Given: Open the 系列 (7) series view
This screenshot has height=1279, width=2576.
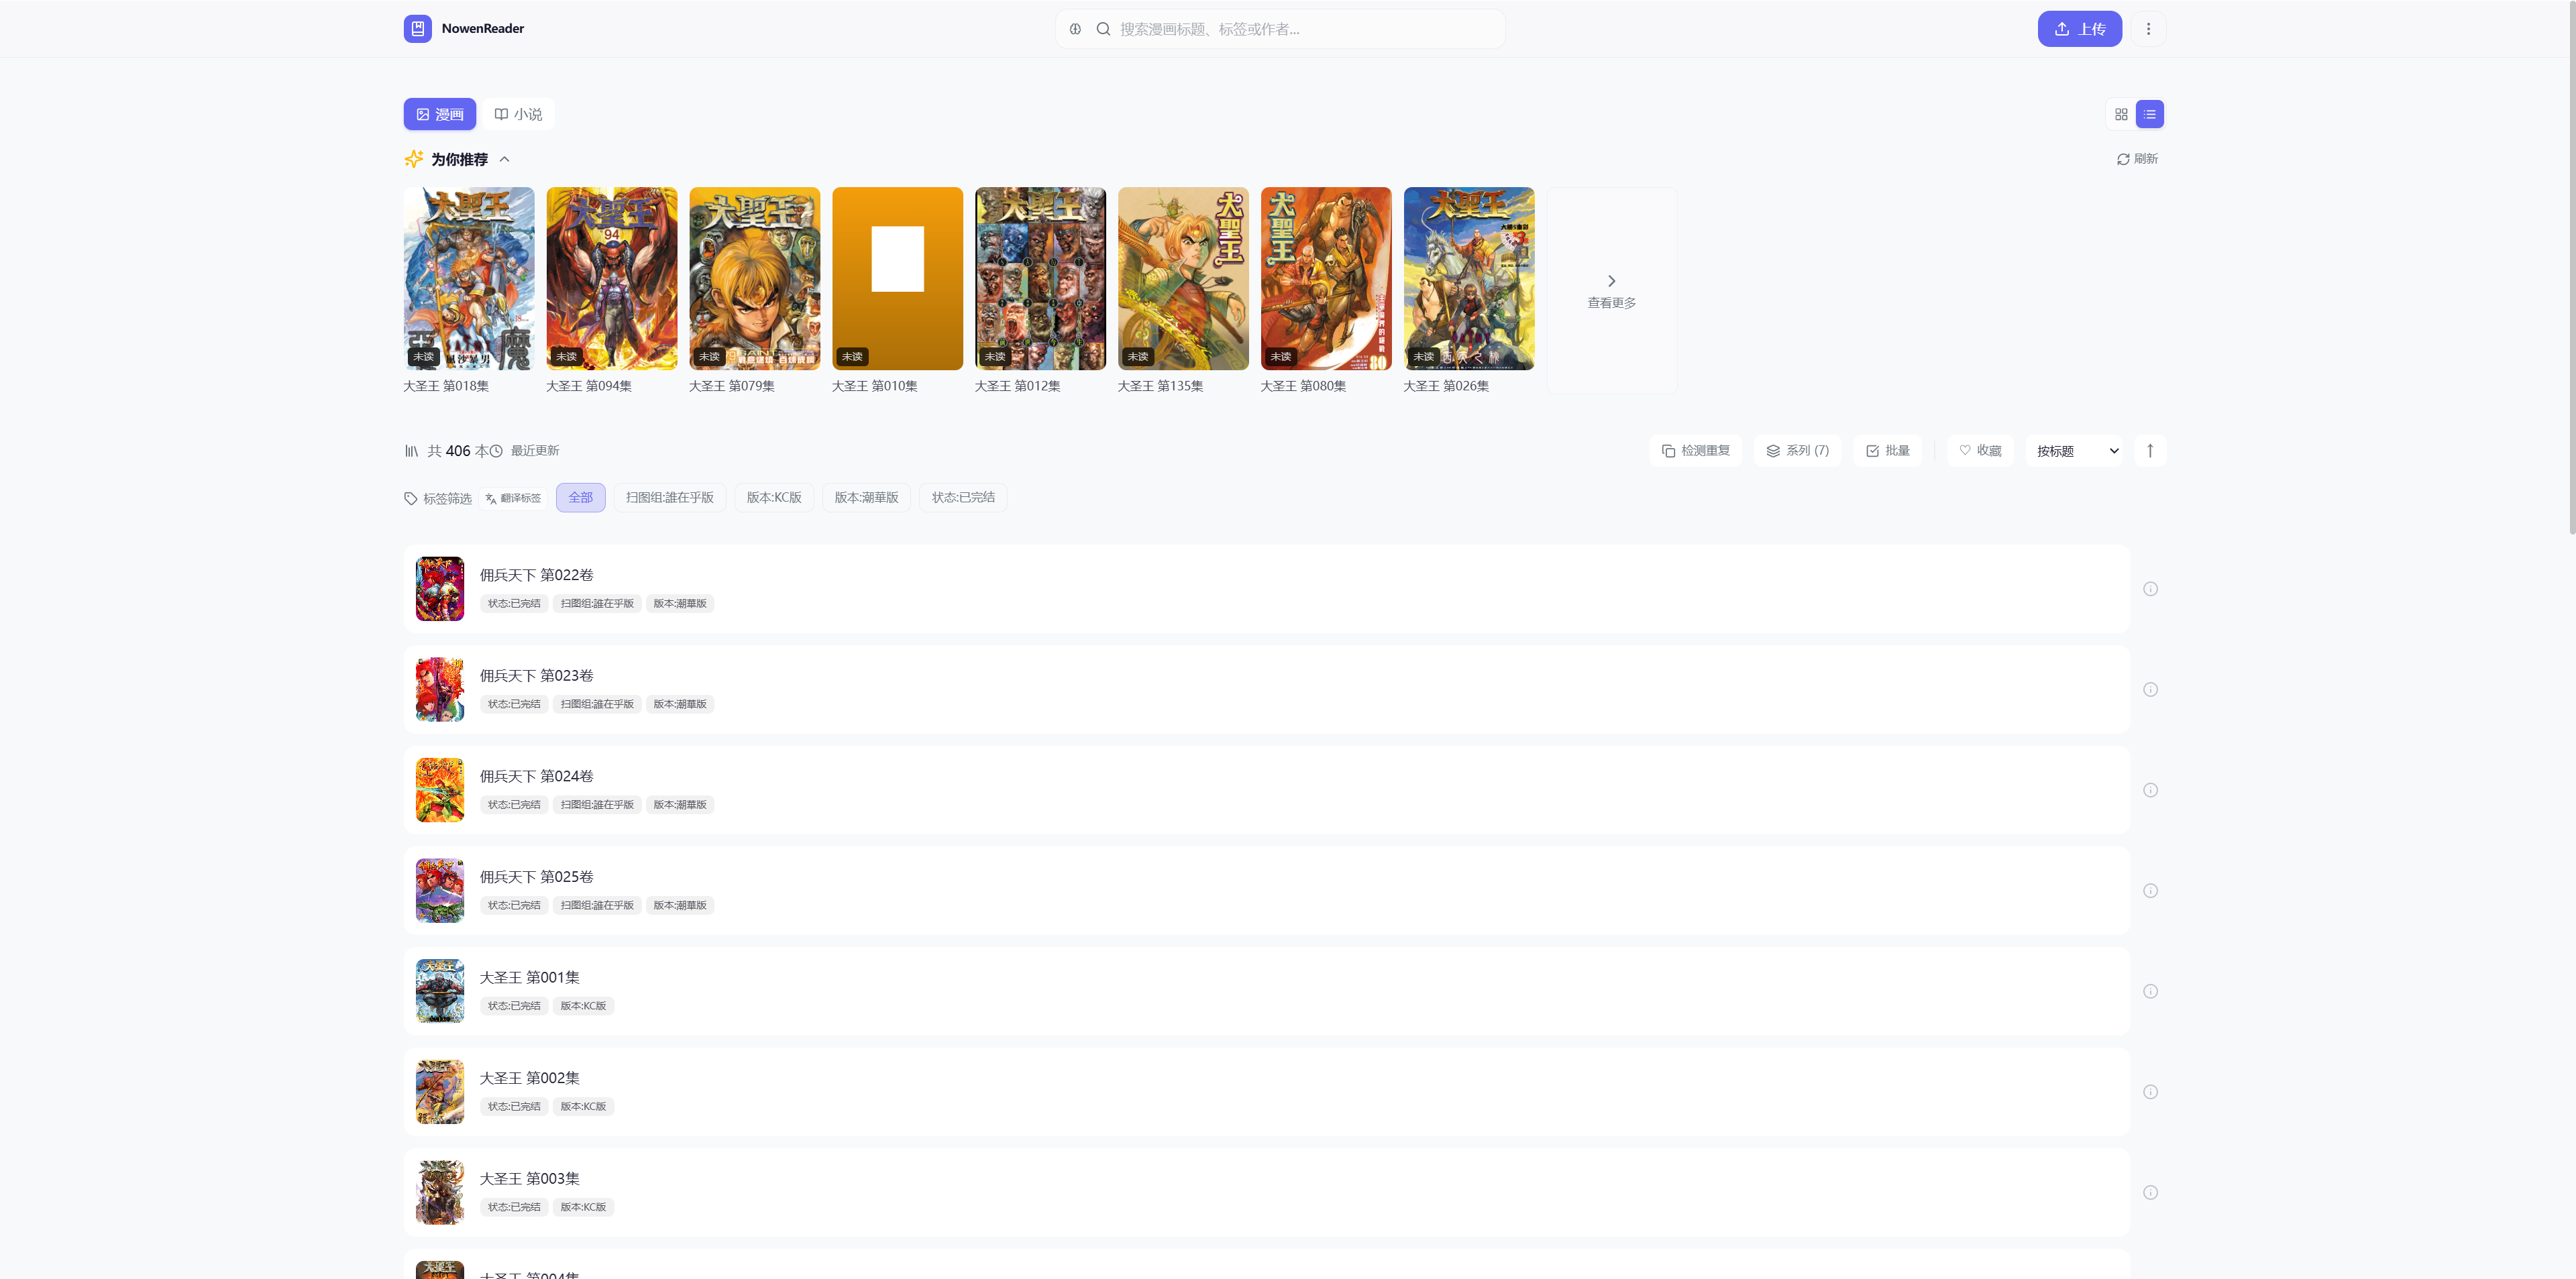Looking at the screenshot, I should [1797, 451].
